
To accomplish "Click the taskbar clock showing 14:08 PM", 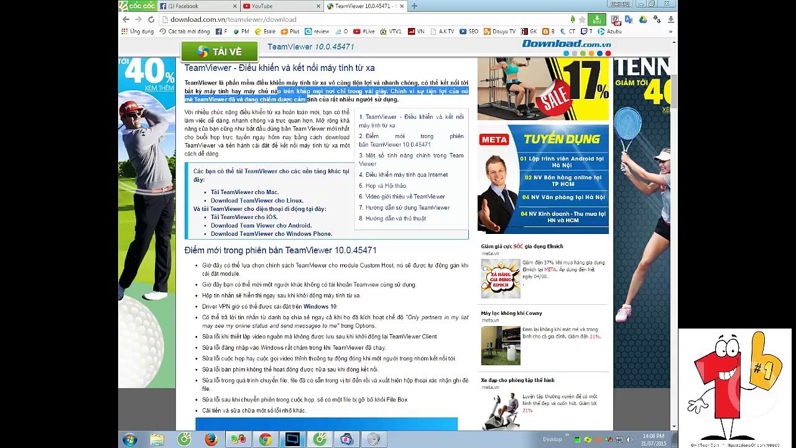I will 653,439.
